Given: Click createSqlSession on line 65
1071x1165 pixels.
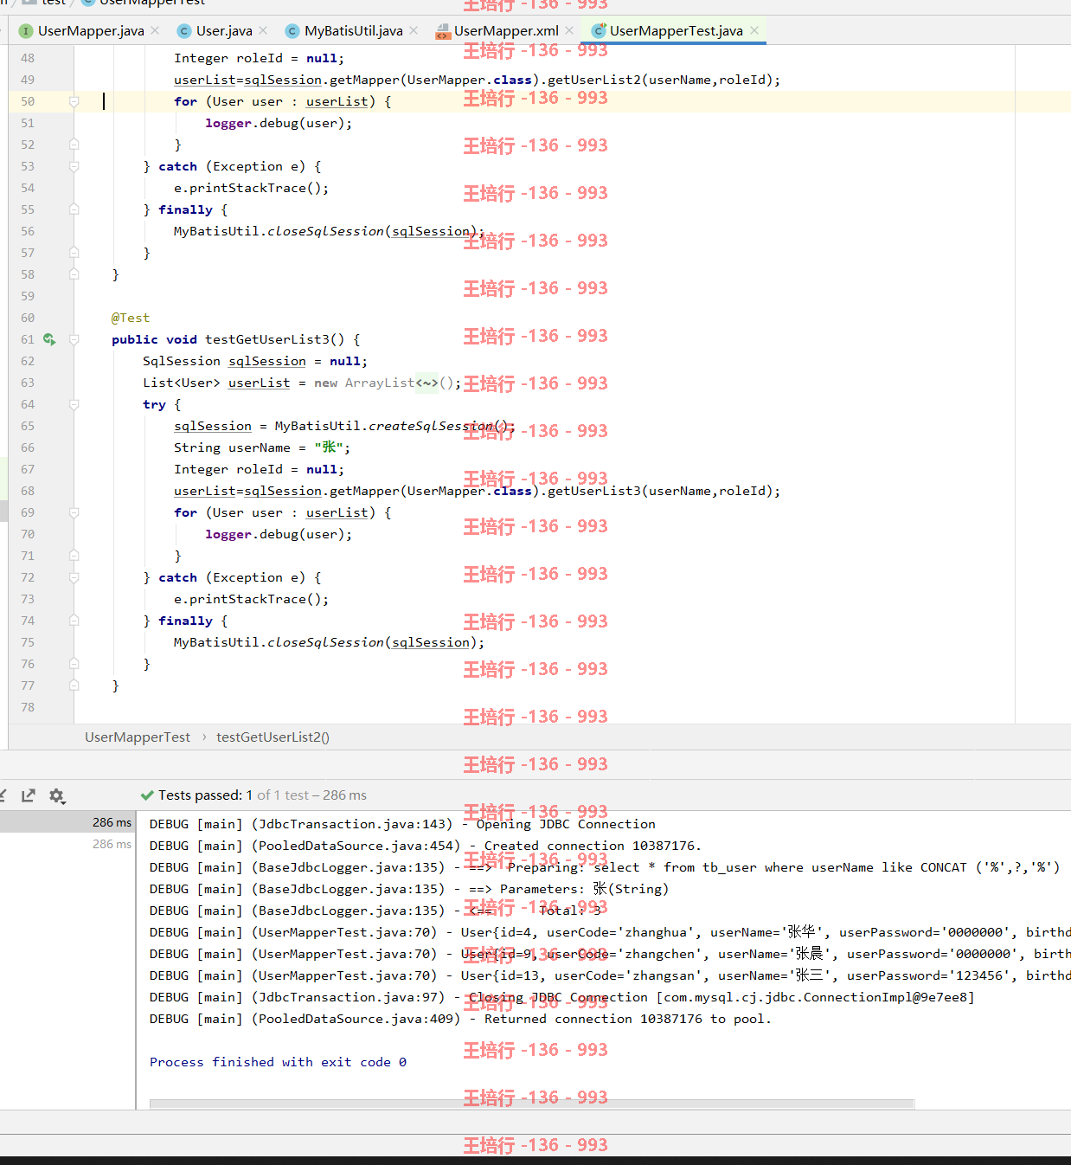Looking at the screenshot, I should click(x=431, y=426).
